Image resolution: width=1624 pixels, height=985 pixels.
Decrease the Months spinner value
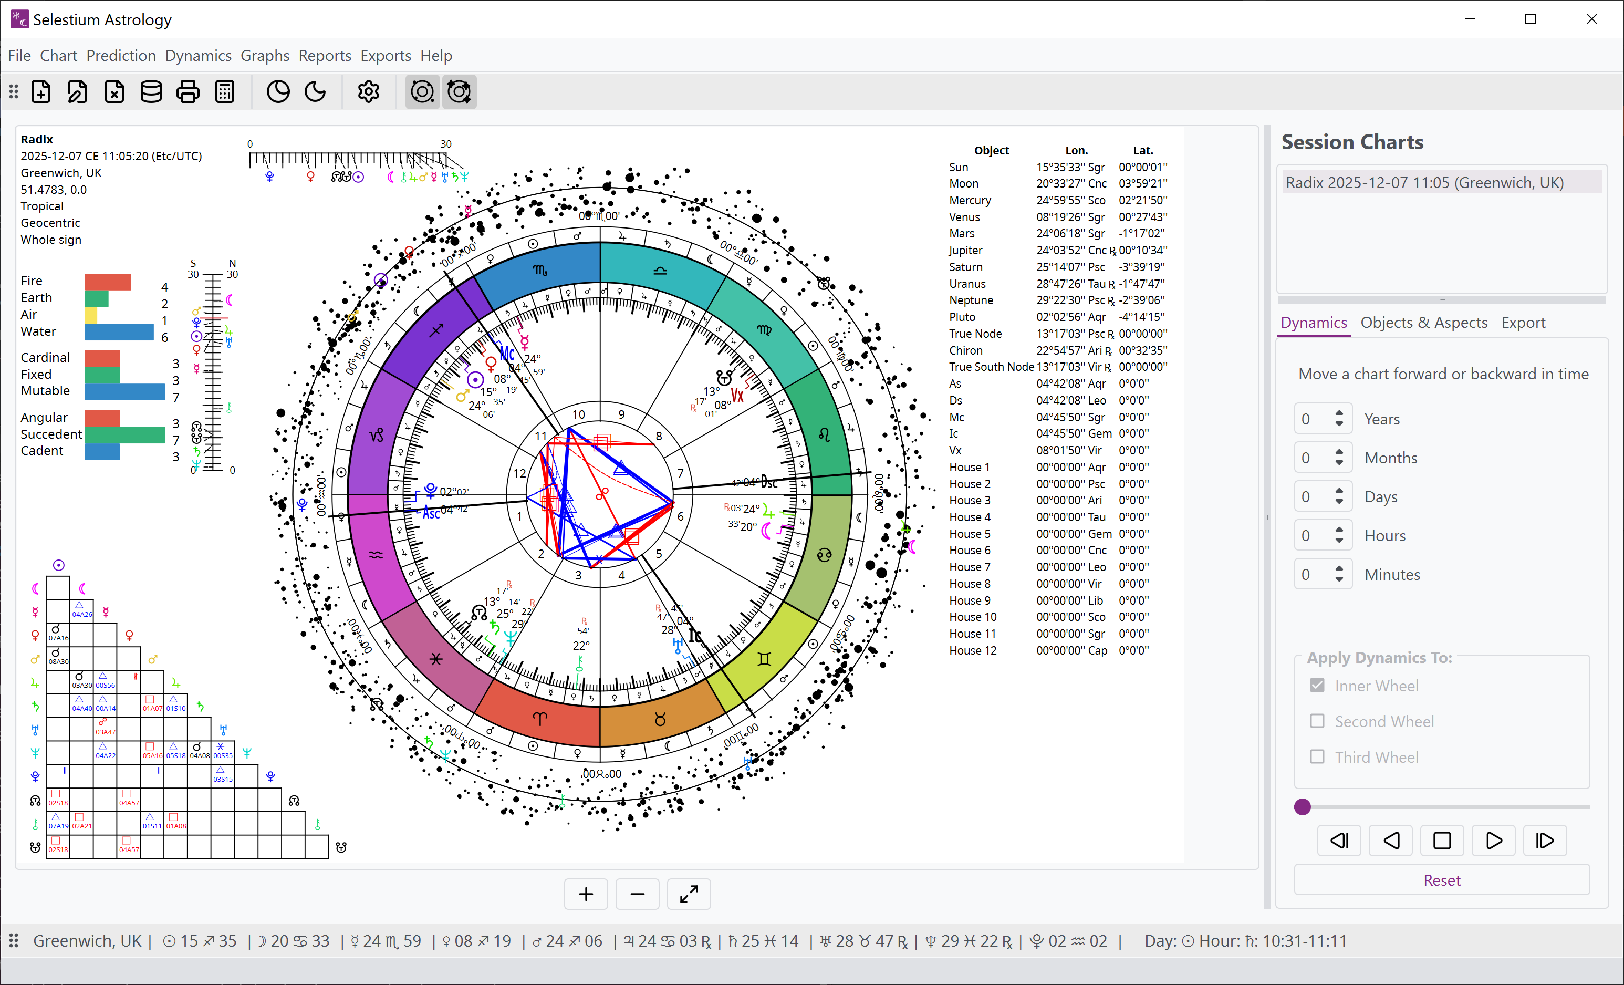click(x=1339, y=463)
